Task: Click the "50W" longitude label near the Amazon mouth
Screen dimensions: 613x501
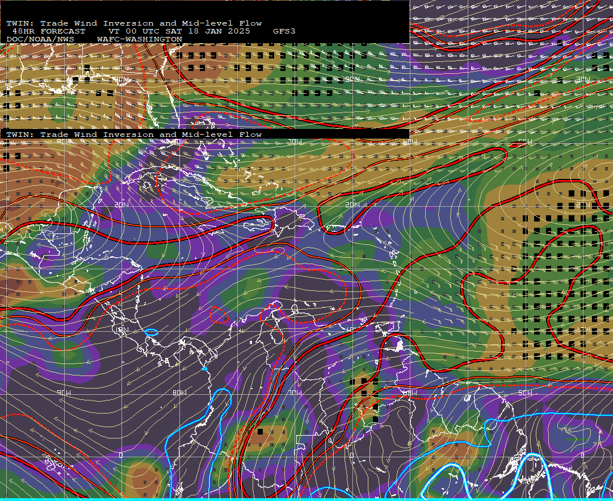Action: (525, 393)
